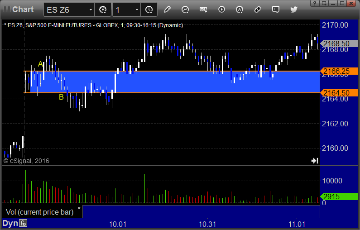Click the green 2915 volume label
The width and height of the screenshot is (360, 230).
339,196
